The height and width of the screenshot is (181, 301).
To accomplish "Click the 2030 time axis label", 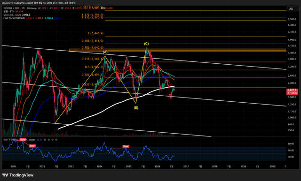I will (x=272, y=166).
